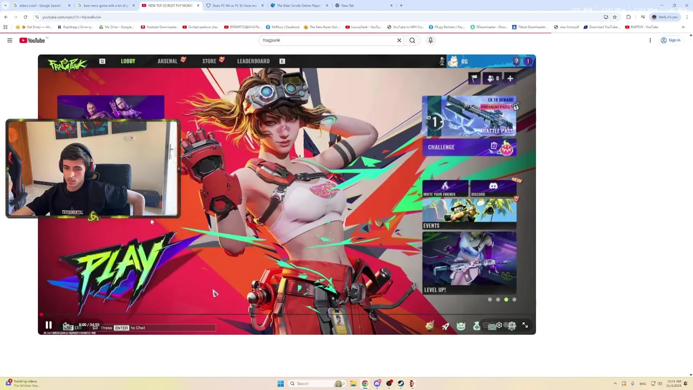Pause the video playback

(48, 326)
